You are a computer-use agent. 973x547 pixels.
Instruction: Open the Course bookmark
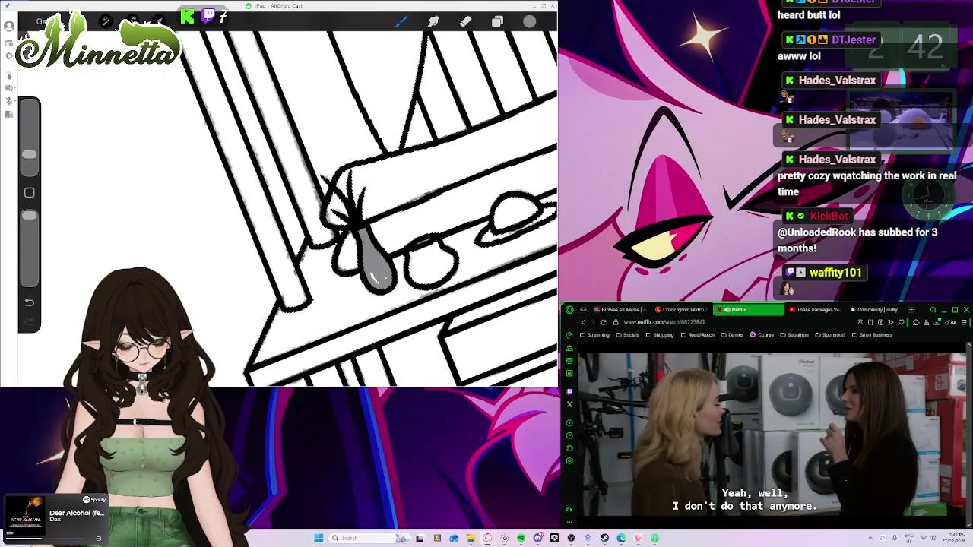pos(762,335)
